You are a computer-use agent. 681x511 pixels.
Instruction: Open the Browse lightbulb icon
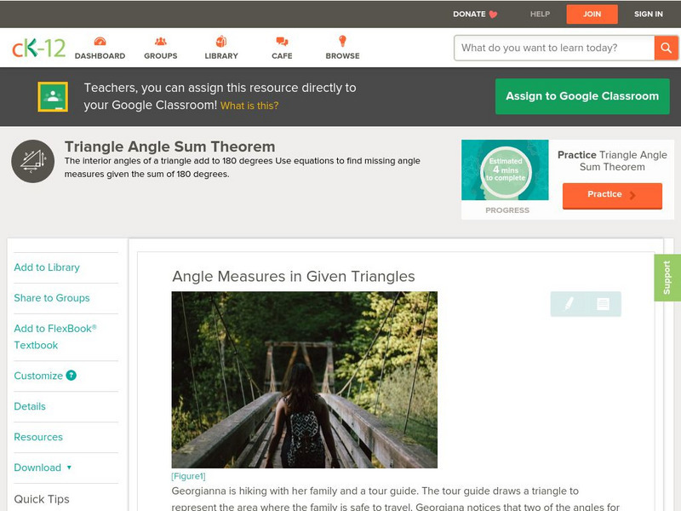(x=343, y=41)
